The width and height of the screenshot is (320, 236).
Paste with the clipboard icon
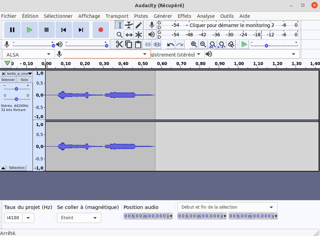click(138, 45)
